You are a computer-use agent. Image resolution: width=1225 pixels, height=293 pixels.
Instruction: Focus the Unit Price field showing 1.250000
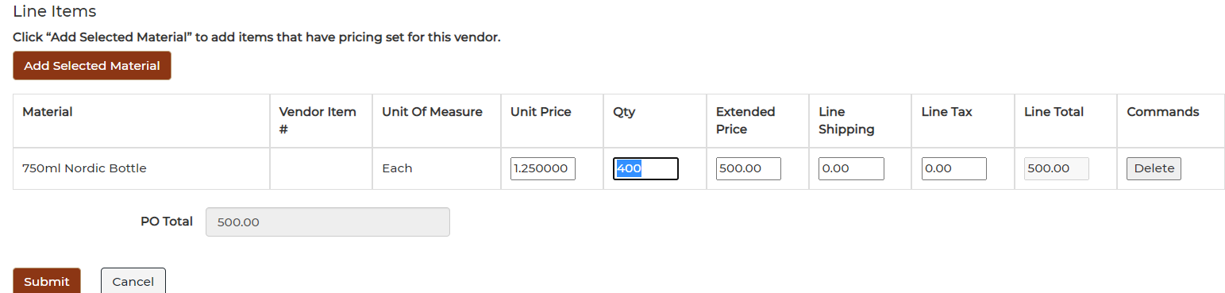point(543,168)
